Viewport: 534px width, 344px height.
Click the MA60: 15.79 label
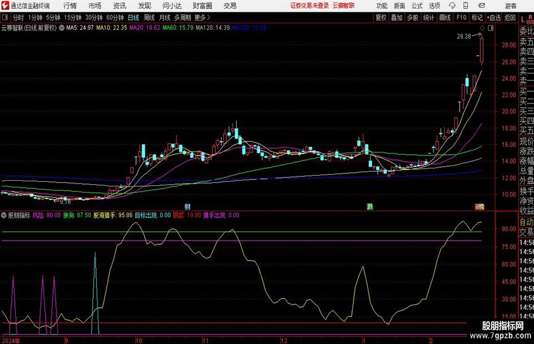[x=178, y=28]
